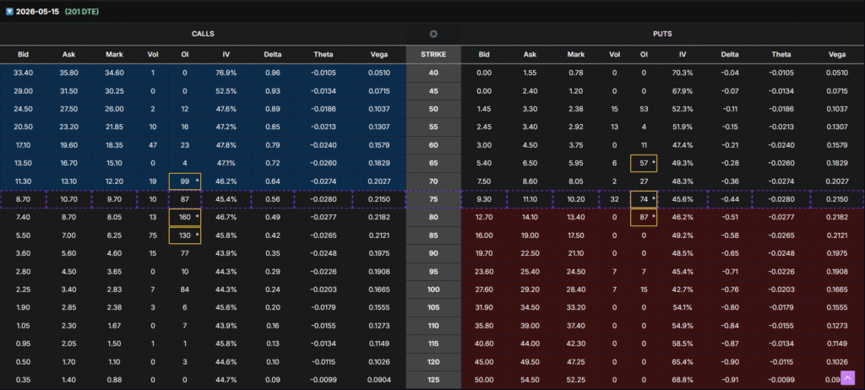The width and height of the screenshot is (865, 390).
Task: Click the highlighted 87 puts open interest box
Action: [x=645, y=217]
